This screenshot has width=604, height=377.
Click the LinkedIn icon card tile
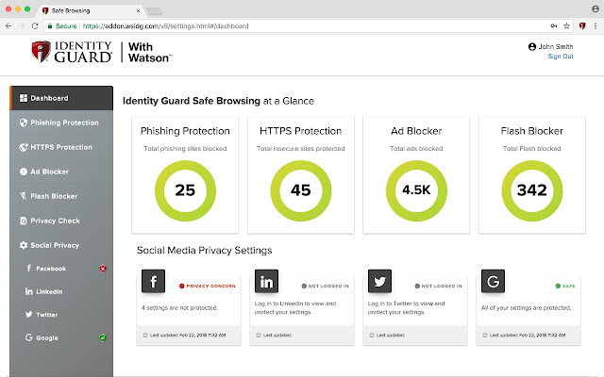(269, 283)
